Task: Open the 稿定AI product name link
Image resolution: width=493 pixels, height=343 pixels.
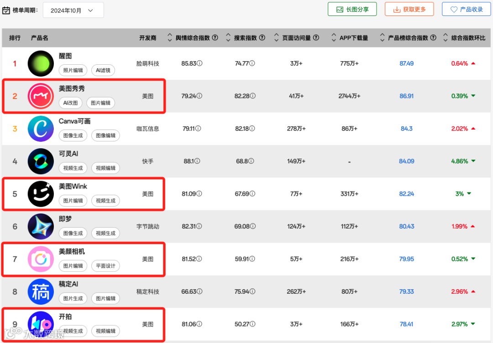Action: tap(68, 284)
